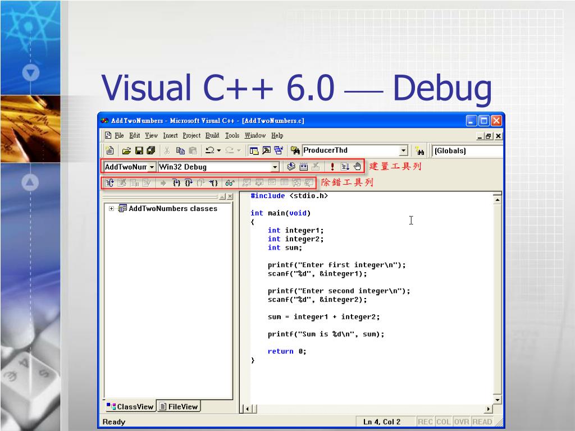Click the Restart debugger icon
The image size is (575, 431).
pyautogui.click(x=109, y=182)
